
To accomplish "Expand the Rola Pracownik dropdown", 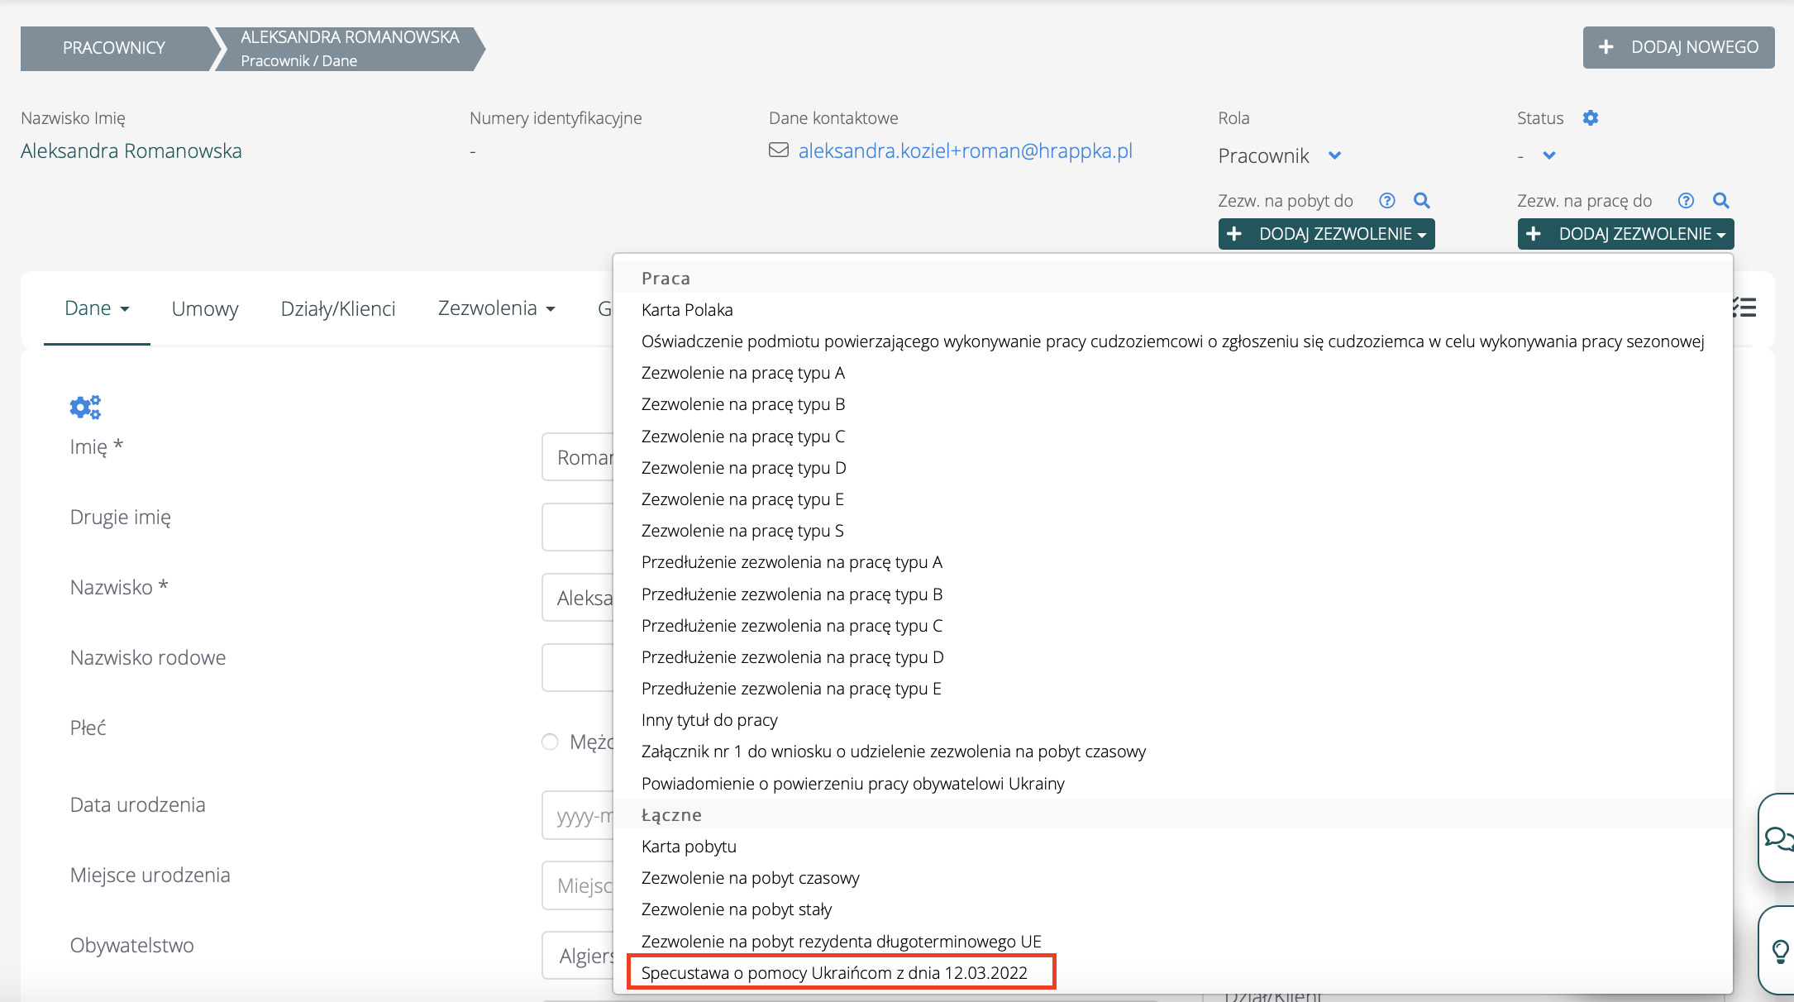I will tap(1334, 155).
